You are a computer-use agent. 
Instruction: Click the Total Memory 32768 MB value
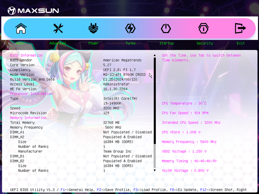tap(111, 122)
